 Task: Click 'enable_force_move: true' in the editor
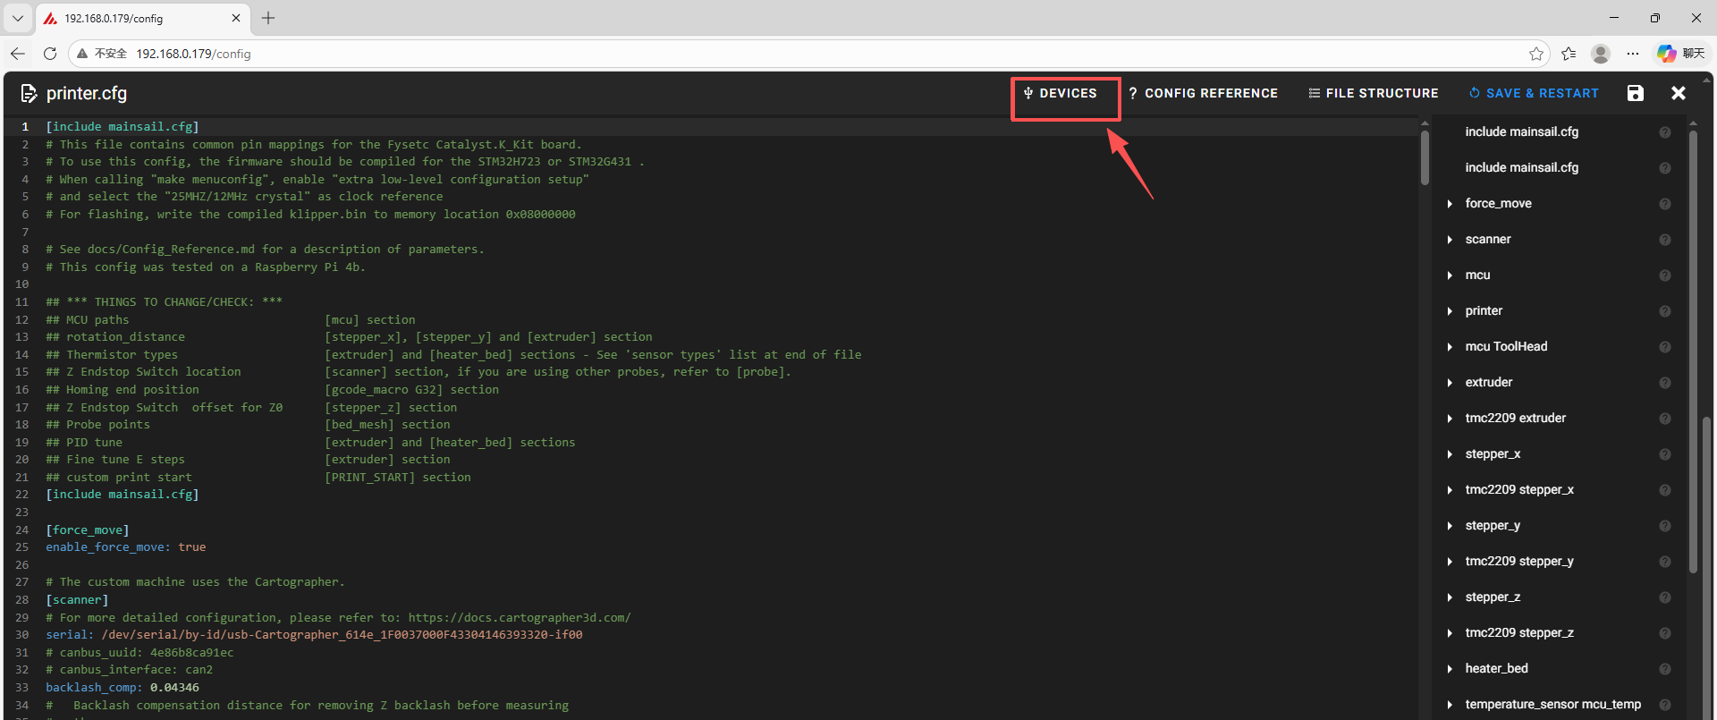(126, 547)
